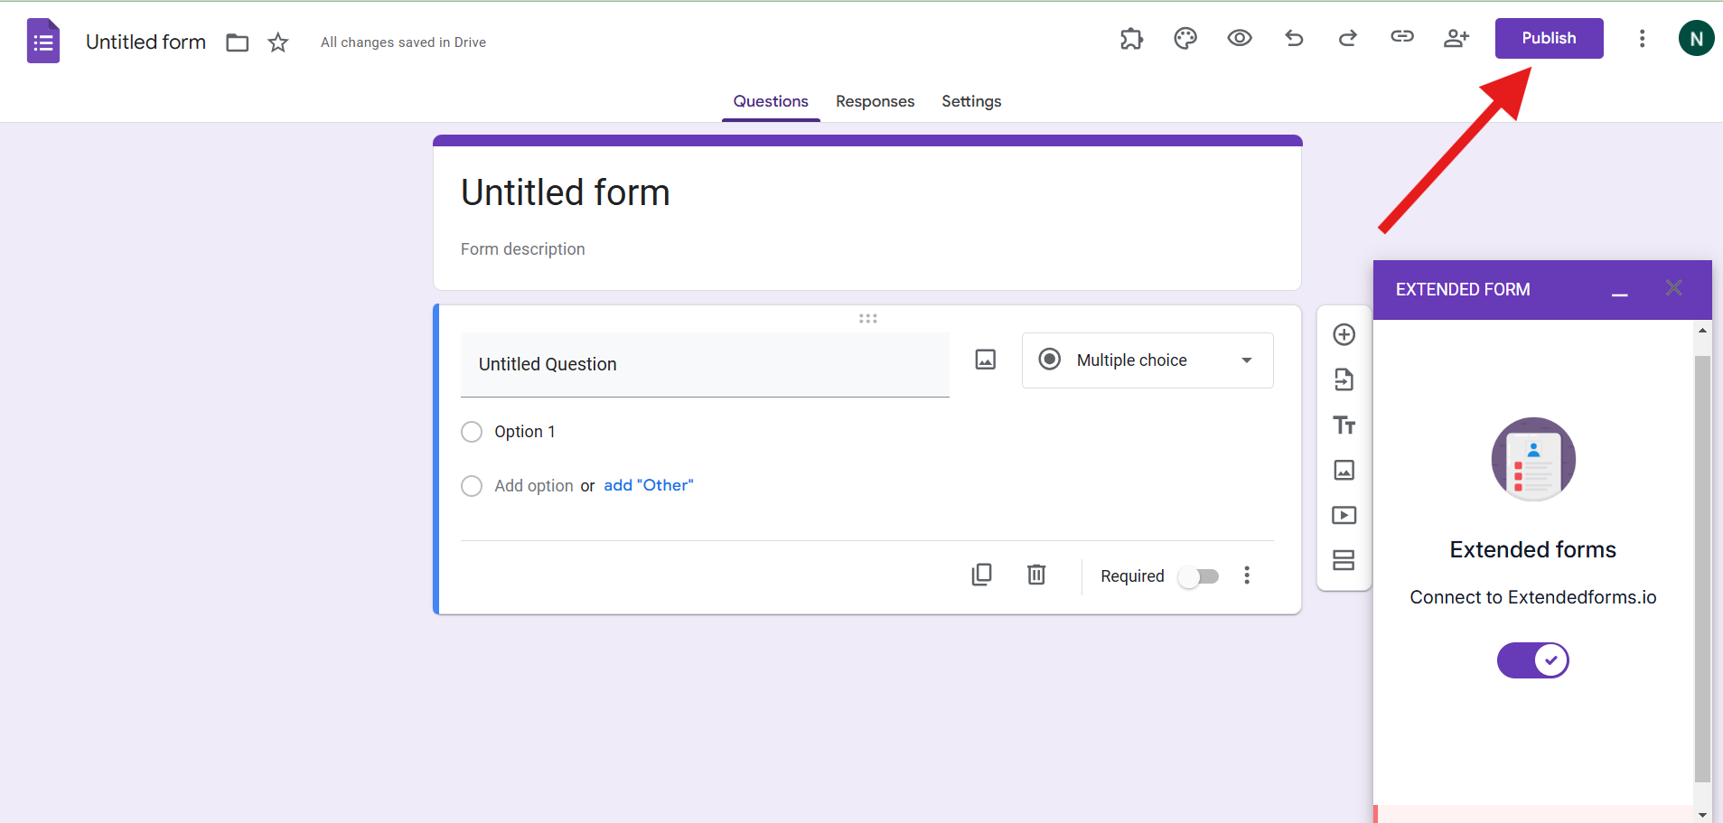Add a new question from sidebar

[1344, 334]
